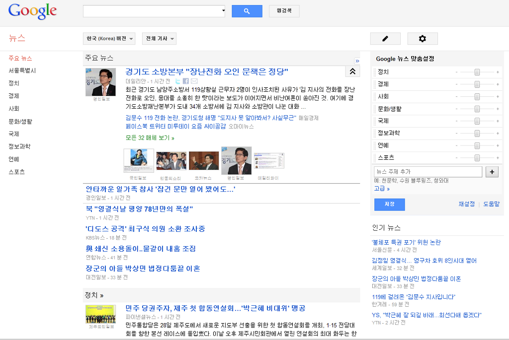Select 연예 in the left sidebar
The height and width of the screenshot is (340, 509).
(14, 159)
